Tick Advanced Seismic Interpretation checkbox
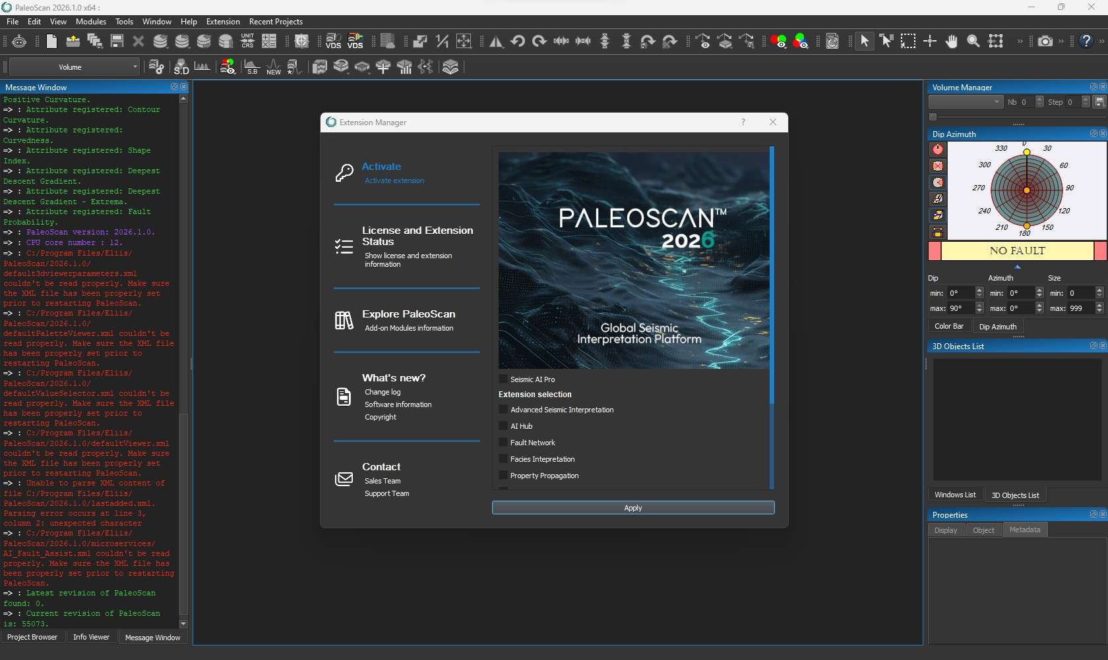Image resolution: width=1108 pixels, height=660 pixels. tap(504, 410)
